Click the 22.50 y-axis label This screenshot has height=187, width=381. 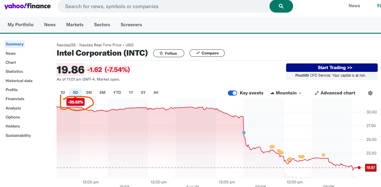tap(371, 153)
